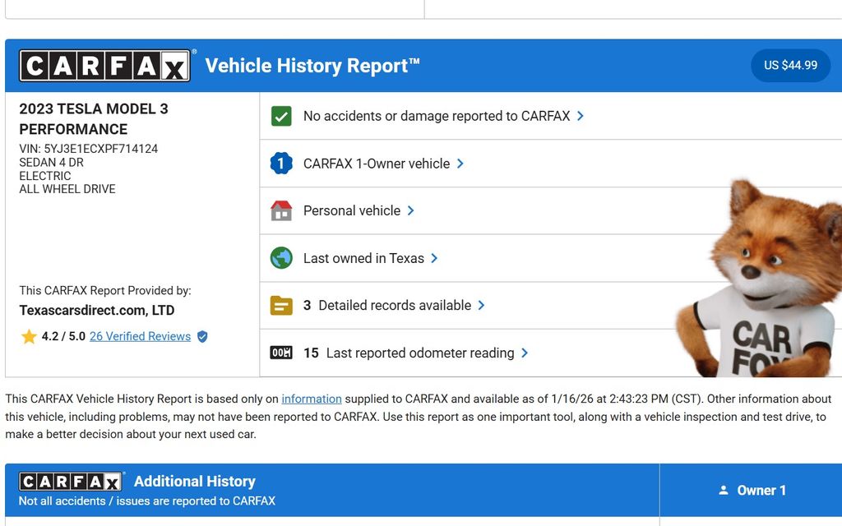842x526 pixels.
Task: Expand the No accidents or damage reported row
Action: click(x=581, y=116)
